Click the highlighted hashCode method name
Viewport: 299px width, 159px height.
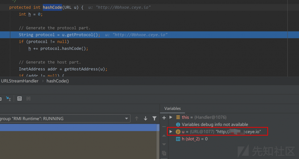tap(52, 7)
